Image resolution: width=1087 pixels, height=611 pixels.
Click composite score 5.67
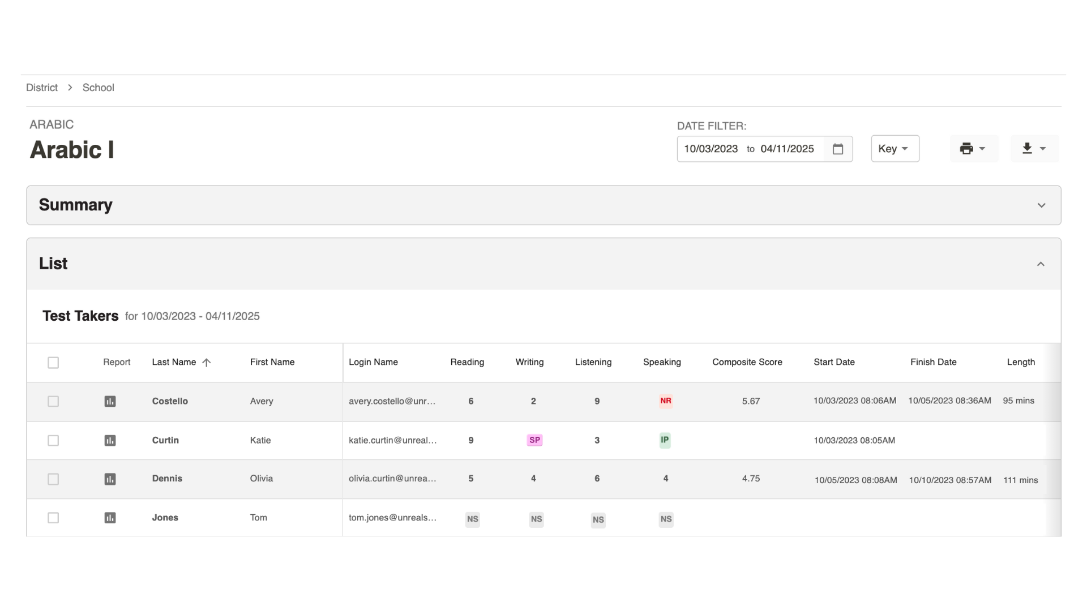751,401
